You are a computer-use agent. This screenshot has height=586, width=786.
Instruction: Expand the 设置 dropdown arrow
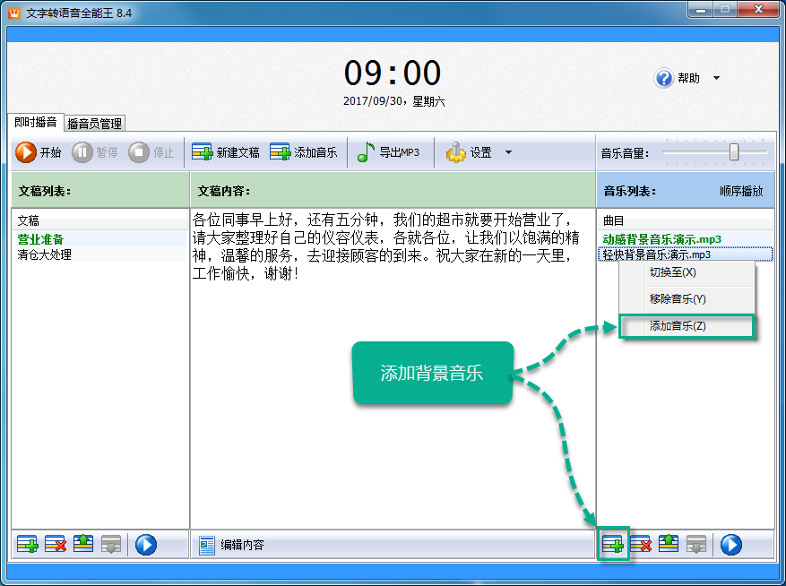(x=508, y=152)
